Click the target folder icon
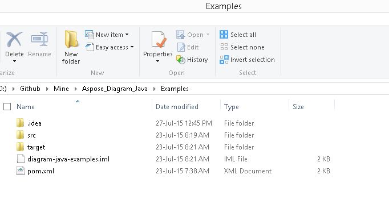Viewport: 389px width, 212px height. point(21,147)
